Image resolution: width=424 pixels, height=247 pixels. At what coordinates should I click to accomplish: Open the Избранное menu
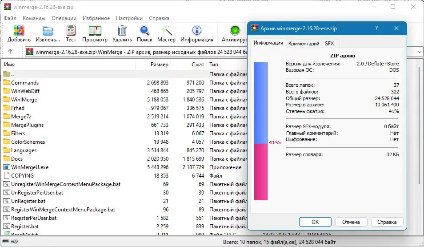pyautogui.click(x=96, y=18)
